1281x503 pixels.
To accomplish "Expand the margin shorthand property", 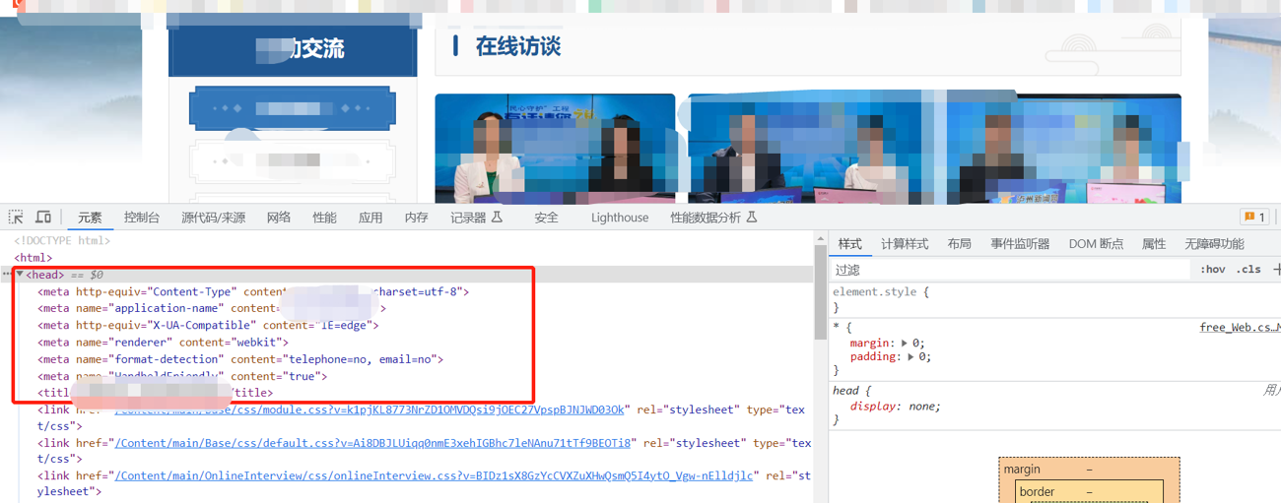I will pos(904,343).
